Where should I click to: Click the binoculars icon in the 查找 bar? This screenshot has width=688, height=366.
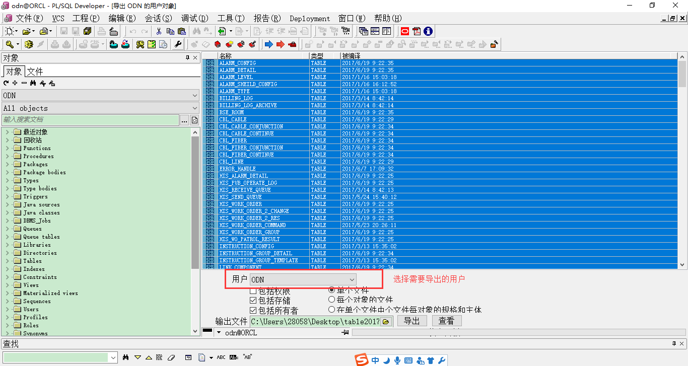[126, 357]
